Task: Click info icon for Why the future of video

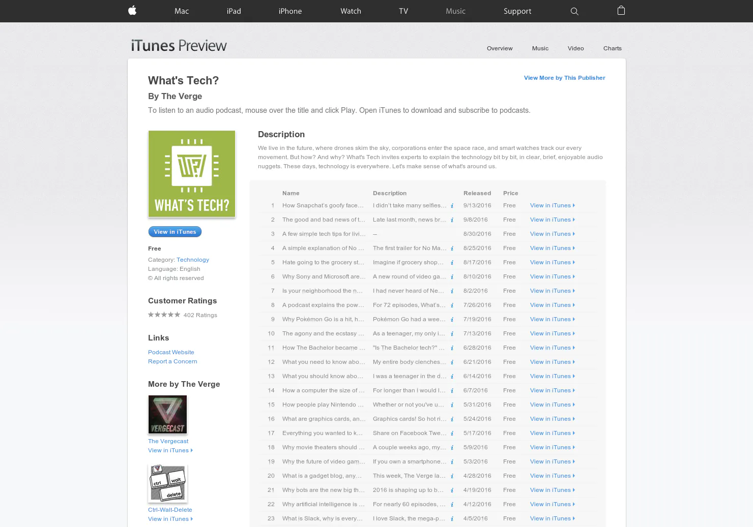Action: (x=452, y=462)
